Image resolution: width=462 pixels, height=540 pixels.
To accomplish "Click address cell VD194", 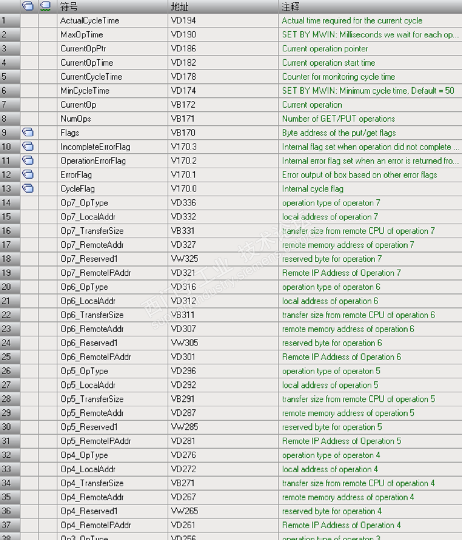I will click(224, 20).
